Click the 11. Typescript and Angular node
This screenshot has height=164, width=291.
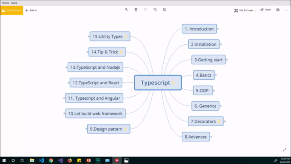(x=94, y=98)
